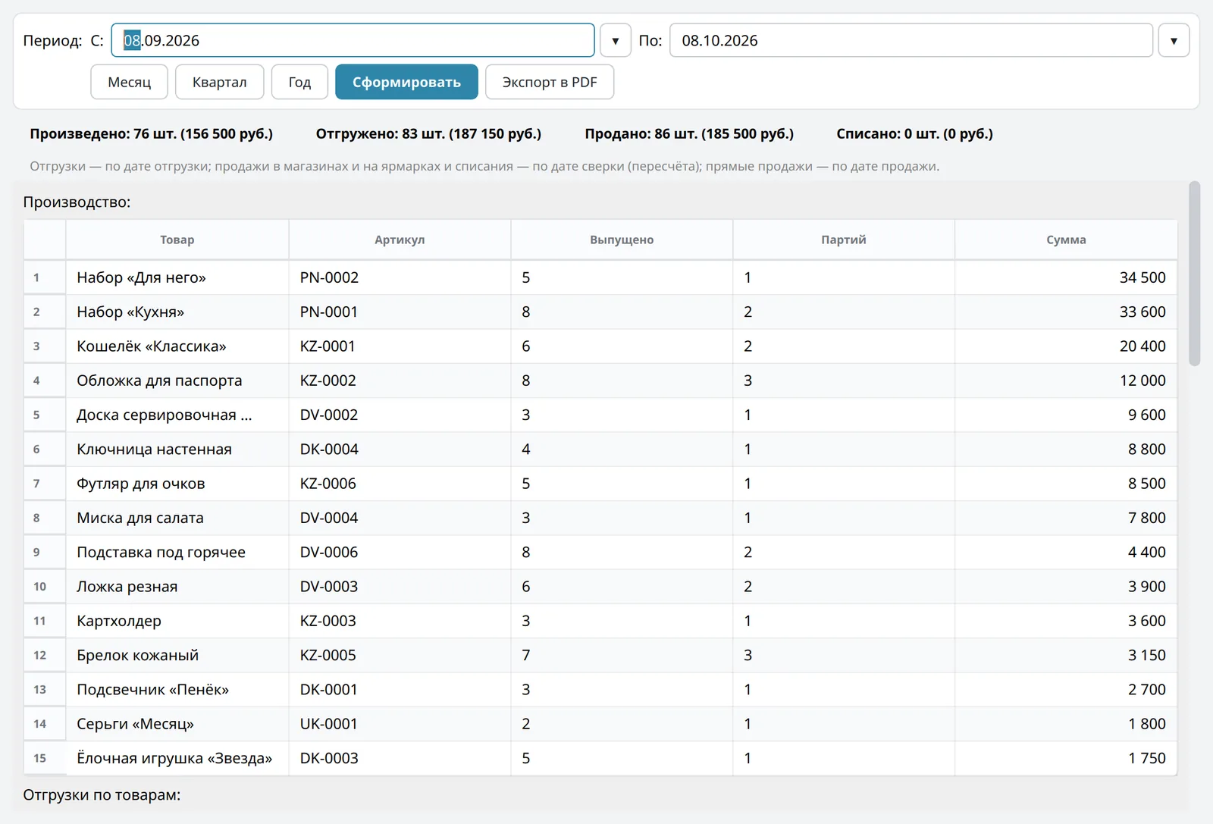The width and height of the screenshot is (1213, 824).
Task: Sort by the Артикул column header
Action: click(x=400, y=240)
